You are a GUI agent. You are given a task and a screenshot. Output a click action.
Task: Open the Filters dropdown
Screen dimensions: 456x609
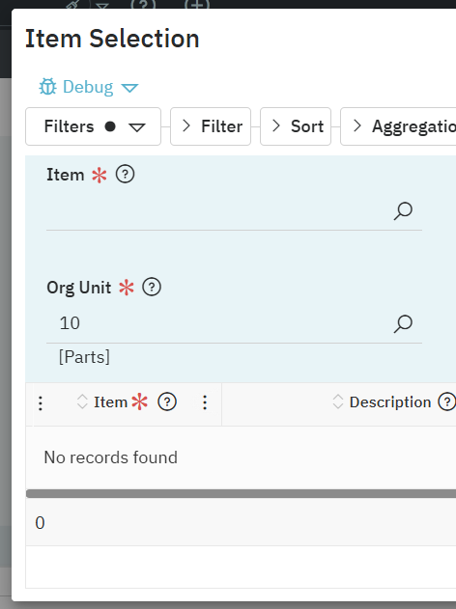click(94, 126)
